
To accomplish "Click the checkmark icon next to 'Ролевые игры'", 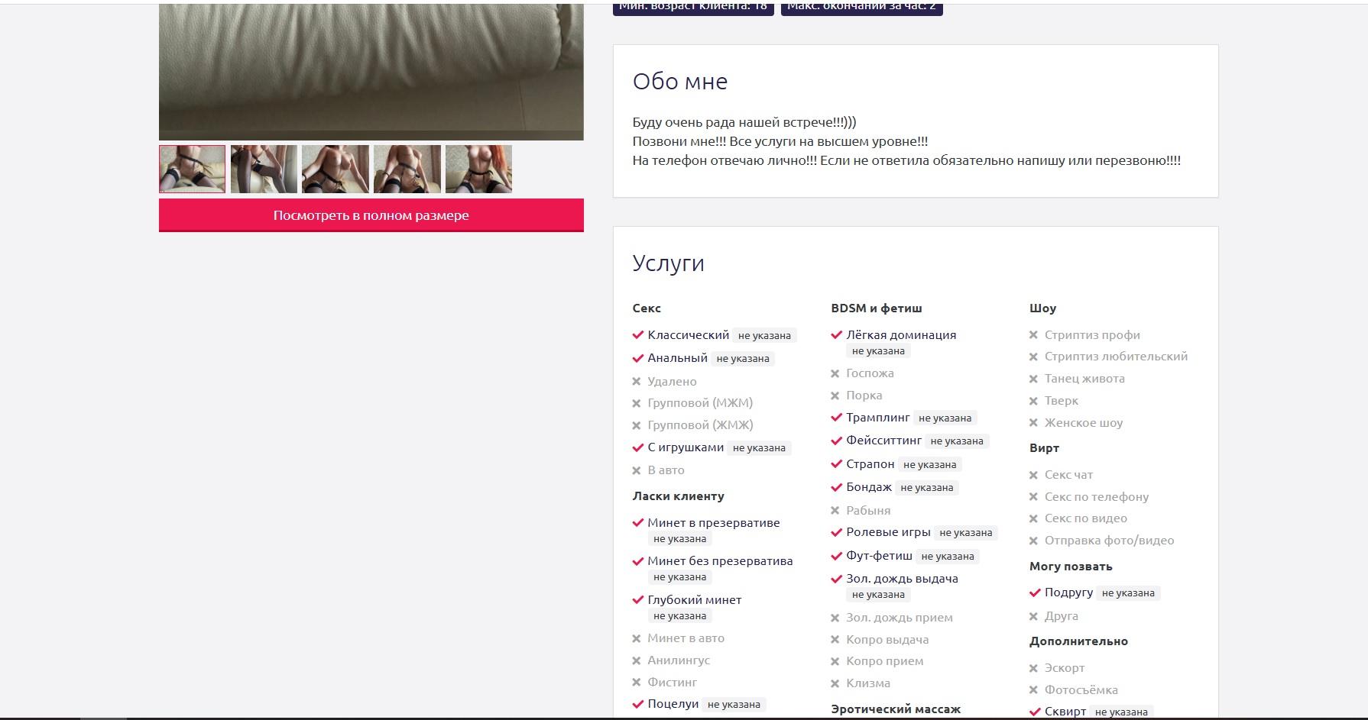I will coord(837,533).
